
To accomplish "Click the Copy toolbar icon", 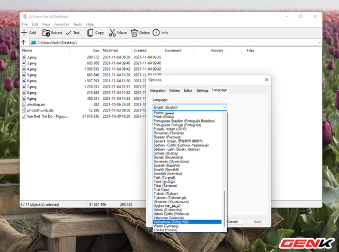I will 90,33.
